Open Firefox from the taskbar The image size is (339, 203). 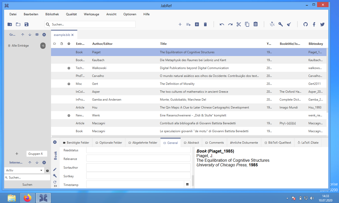(x=28, y=198)
